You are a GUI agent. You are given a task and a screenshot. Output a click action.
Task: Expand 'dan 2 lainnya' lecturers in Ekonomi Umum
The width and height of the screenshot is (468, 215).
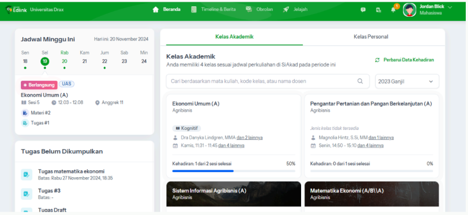250,138
